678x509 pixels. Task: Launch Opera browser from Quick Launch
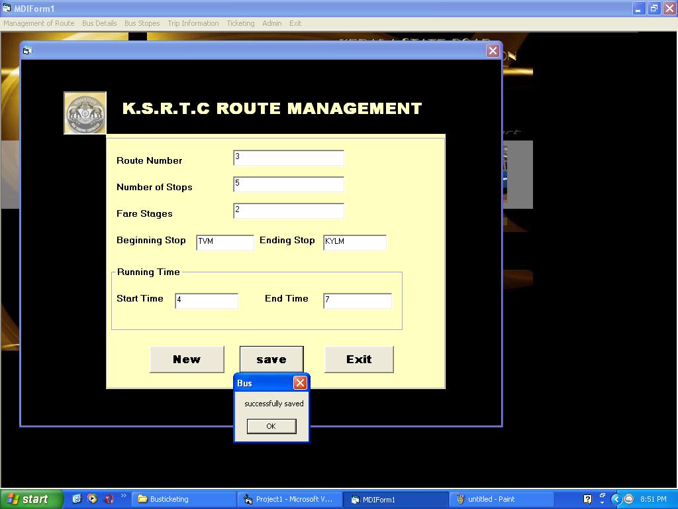point(109,499)
